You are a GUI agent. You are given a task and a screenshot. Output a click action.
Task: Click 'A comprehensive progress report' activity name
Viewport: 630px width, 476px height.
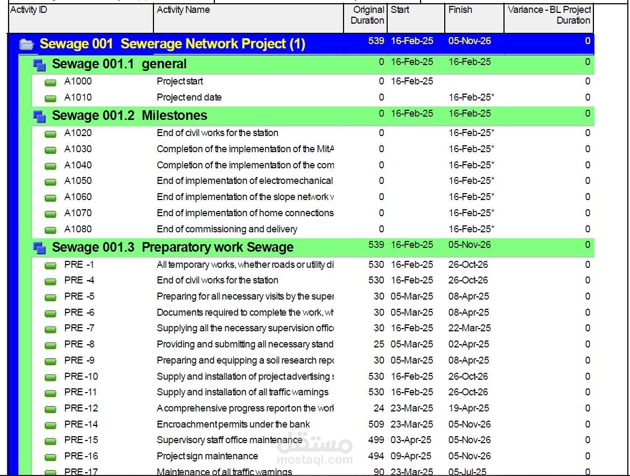(x=245, y=409)
